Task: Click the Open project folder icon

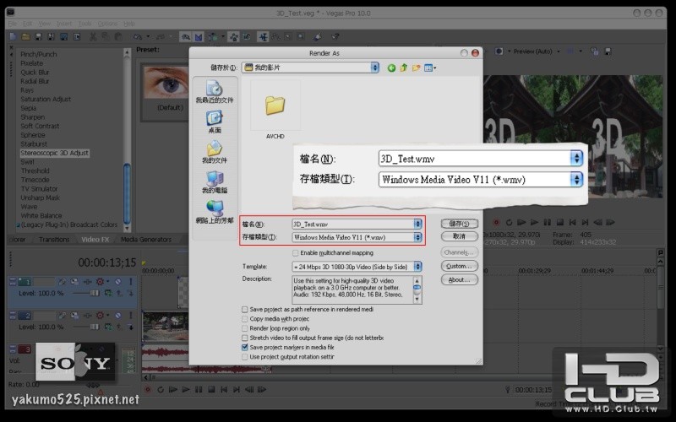Action: click(26, 37)
